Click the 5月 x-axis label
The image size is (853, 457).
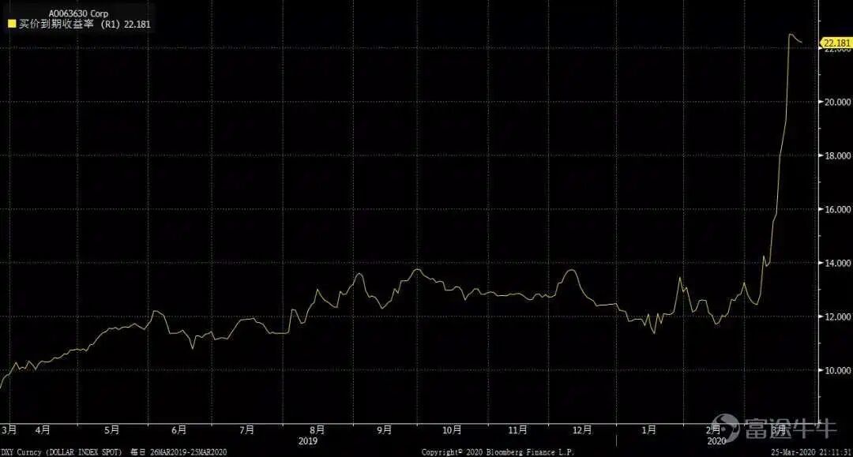click(x=111, y=430)
